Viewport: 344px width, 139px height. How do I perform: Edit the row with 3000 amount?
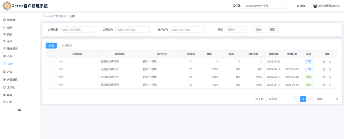[324, 77]
